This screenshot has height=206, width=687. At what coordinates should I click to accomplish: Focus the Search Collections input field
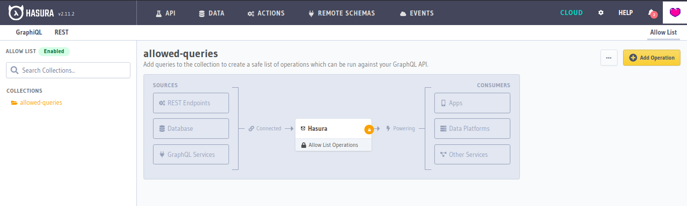[x=73, y=70]
